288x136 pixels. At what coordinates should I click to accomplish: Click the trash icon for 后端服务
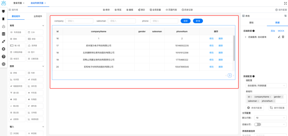coord(283,37)
